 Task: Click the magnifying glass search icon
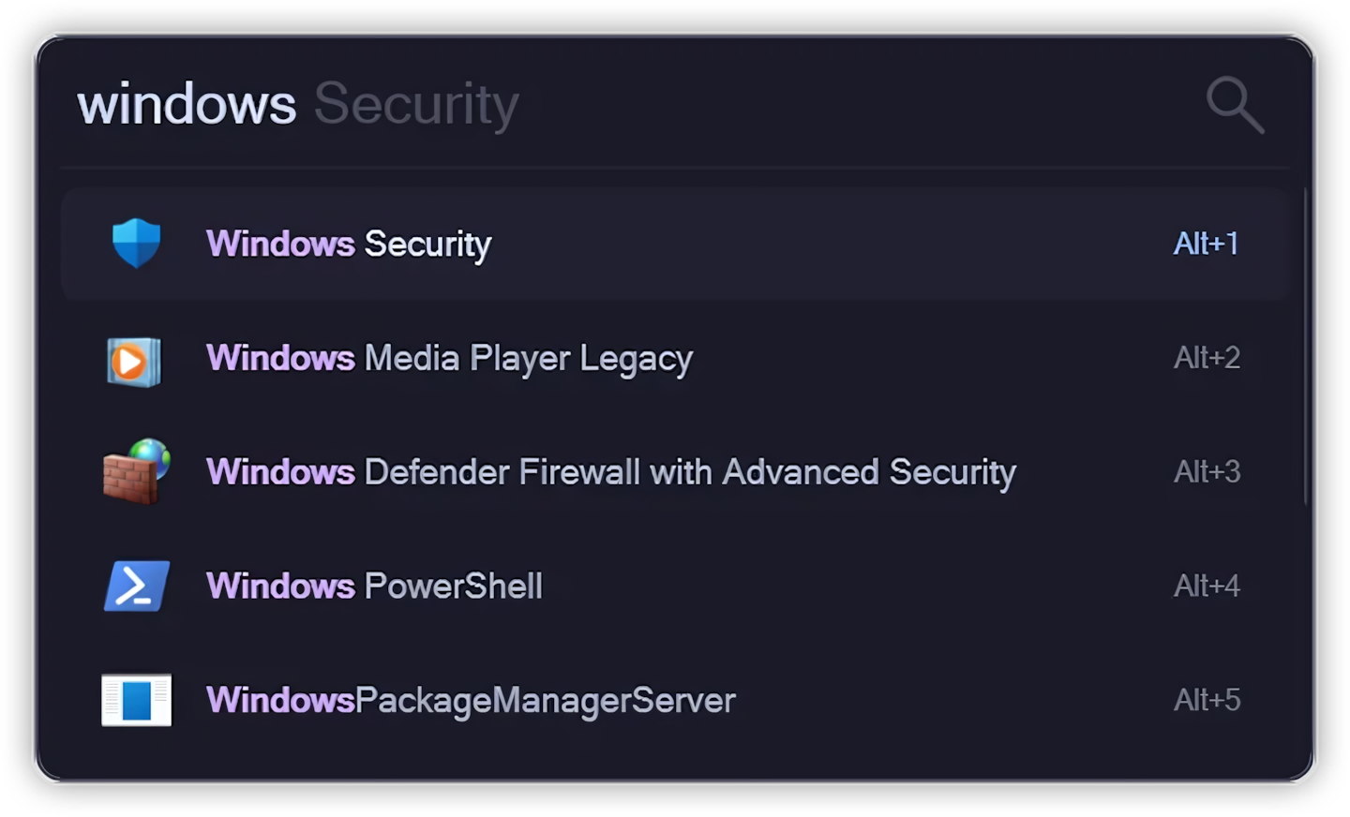click(1235, 104)
